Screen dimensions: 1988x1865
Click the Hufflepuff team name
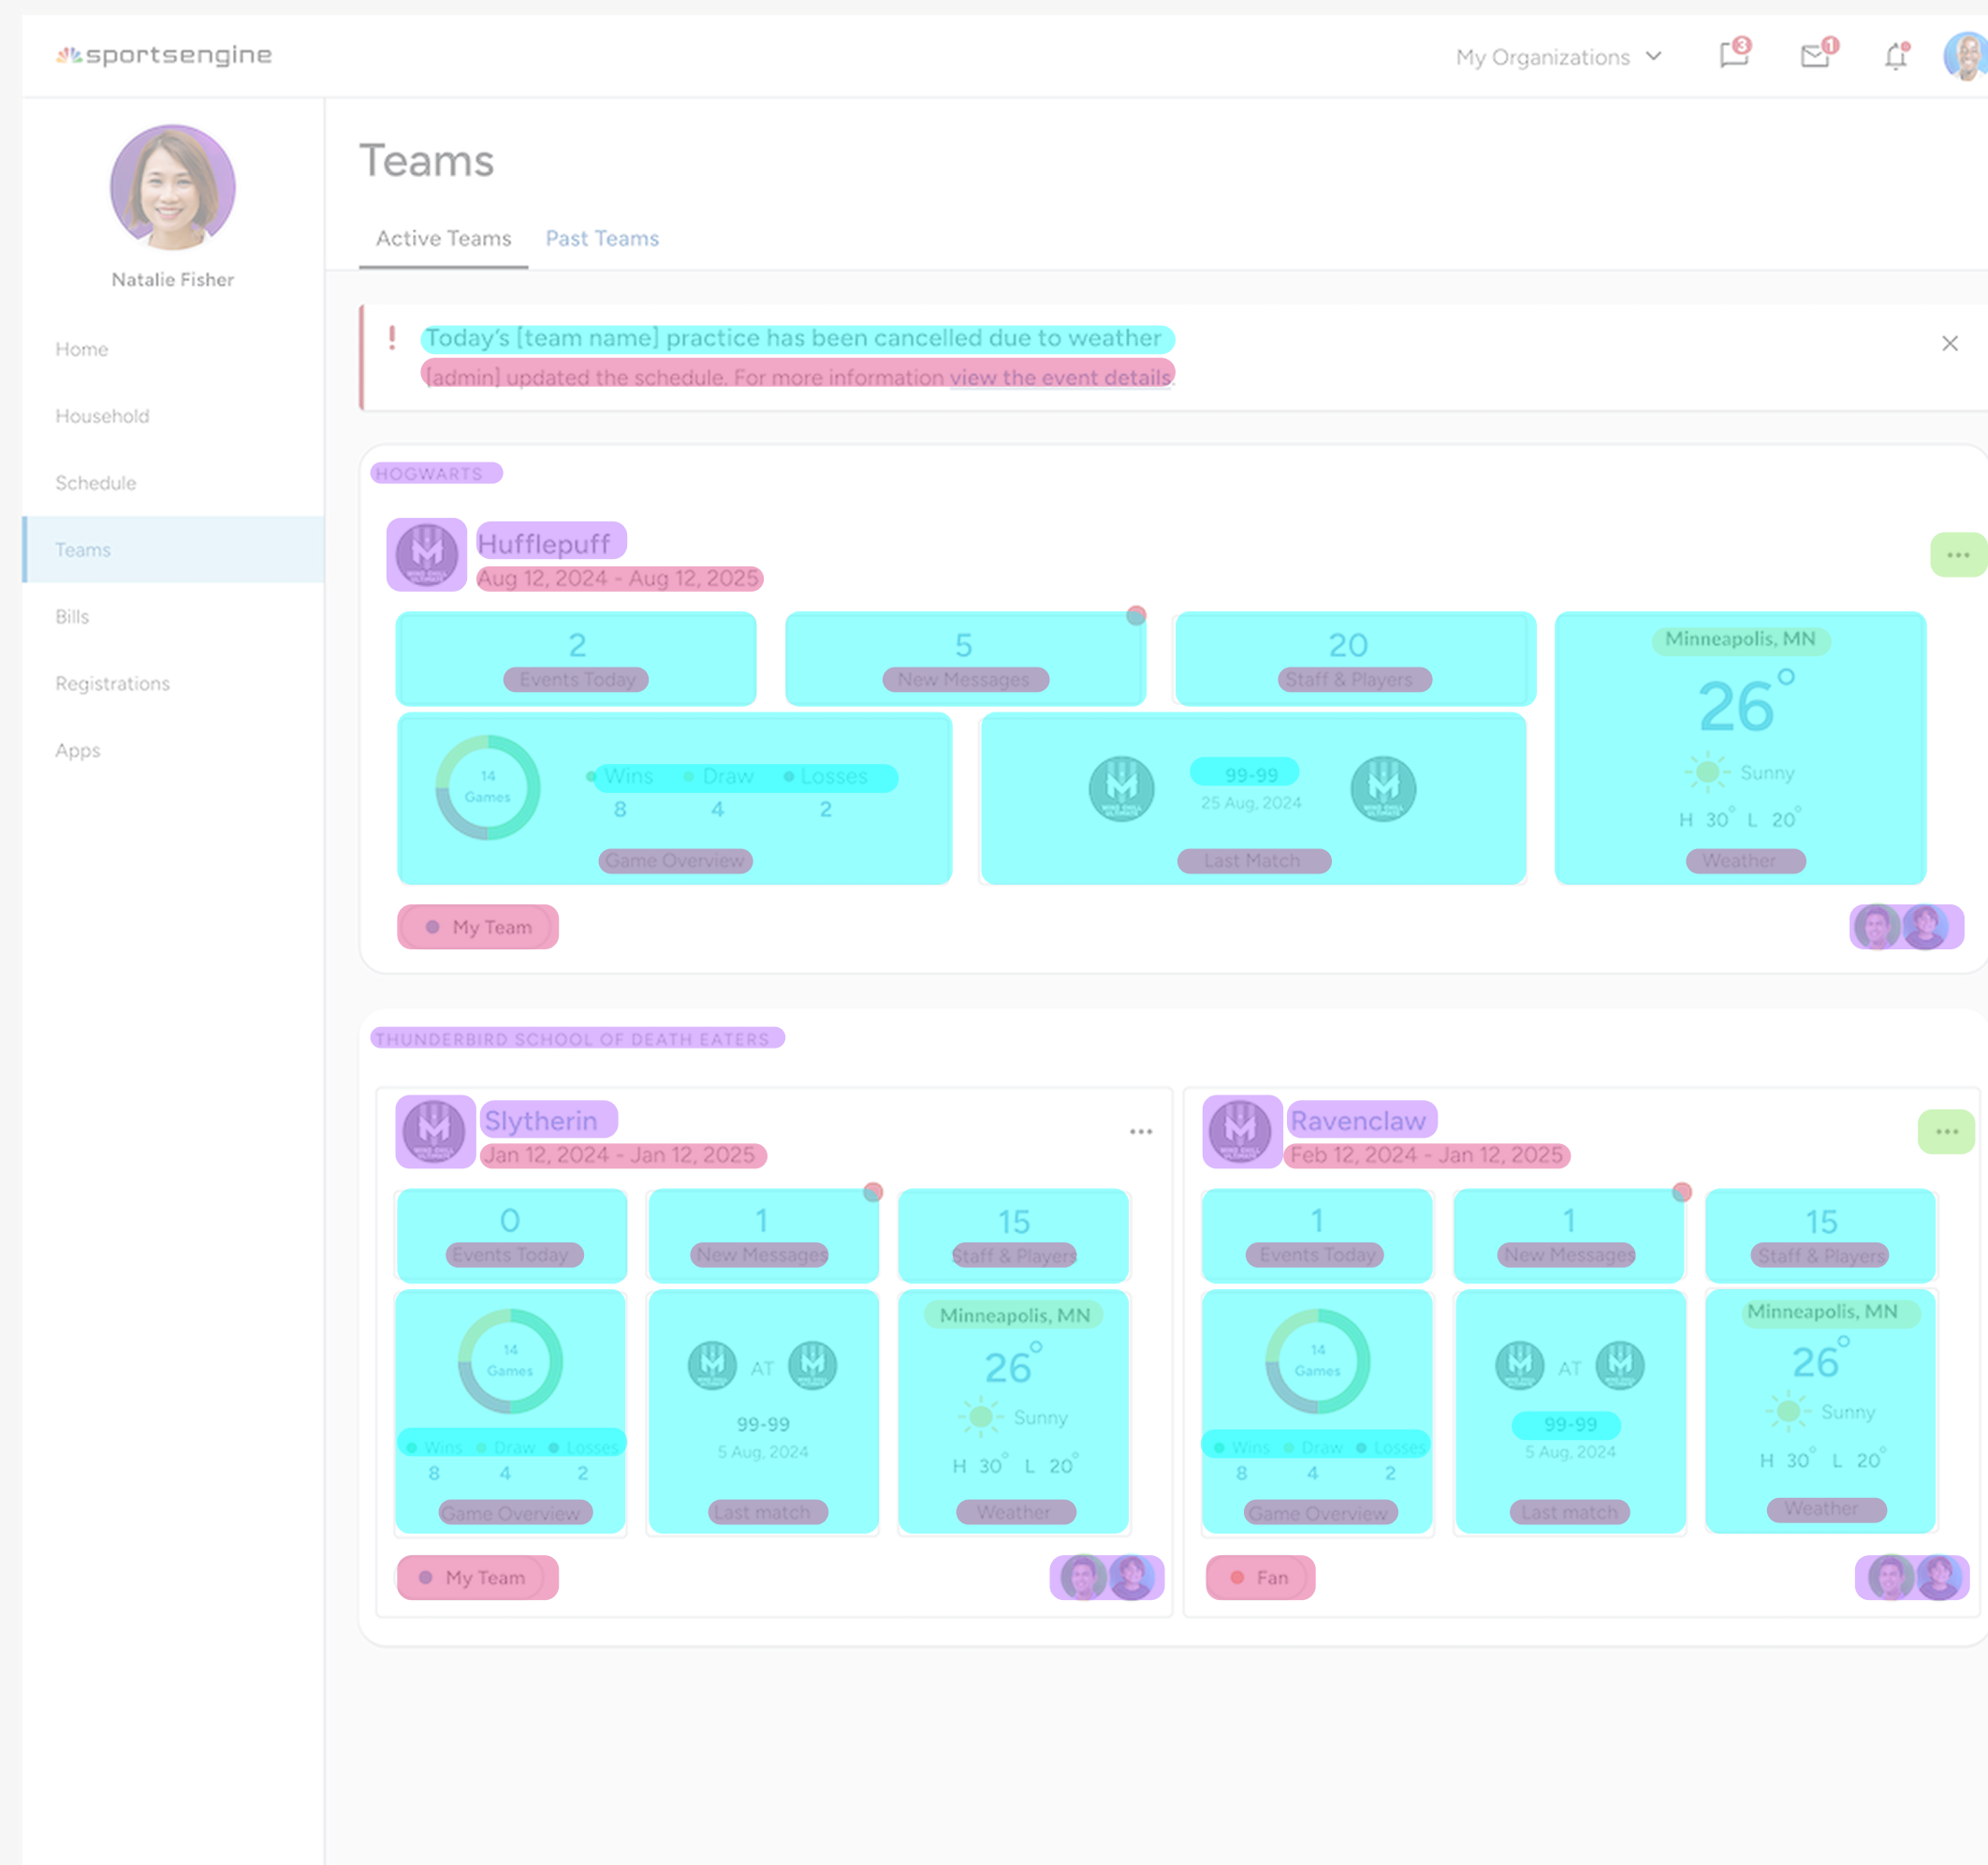point(544,543)
